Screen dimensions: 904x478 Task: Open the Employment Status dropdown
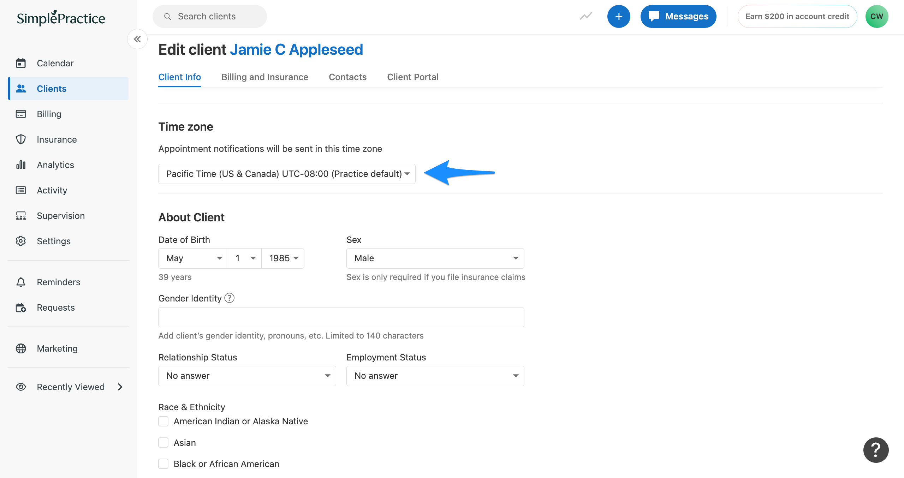point(435,376)
